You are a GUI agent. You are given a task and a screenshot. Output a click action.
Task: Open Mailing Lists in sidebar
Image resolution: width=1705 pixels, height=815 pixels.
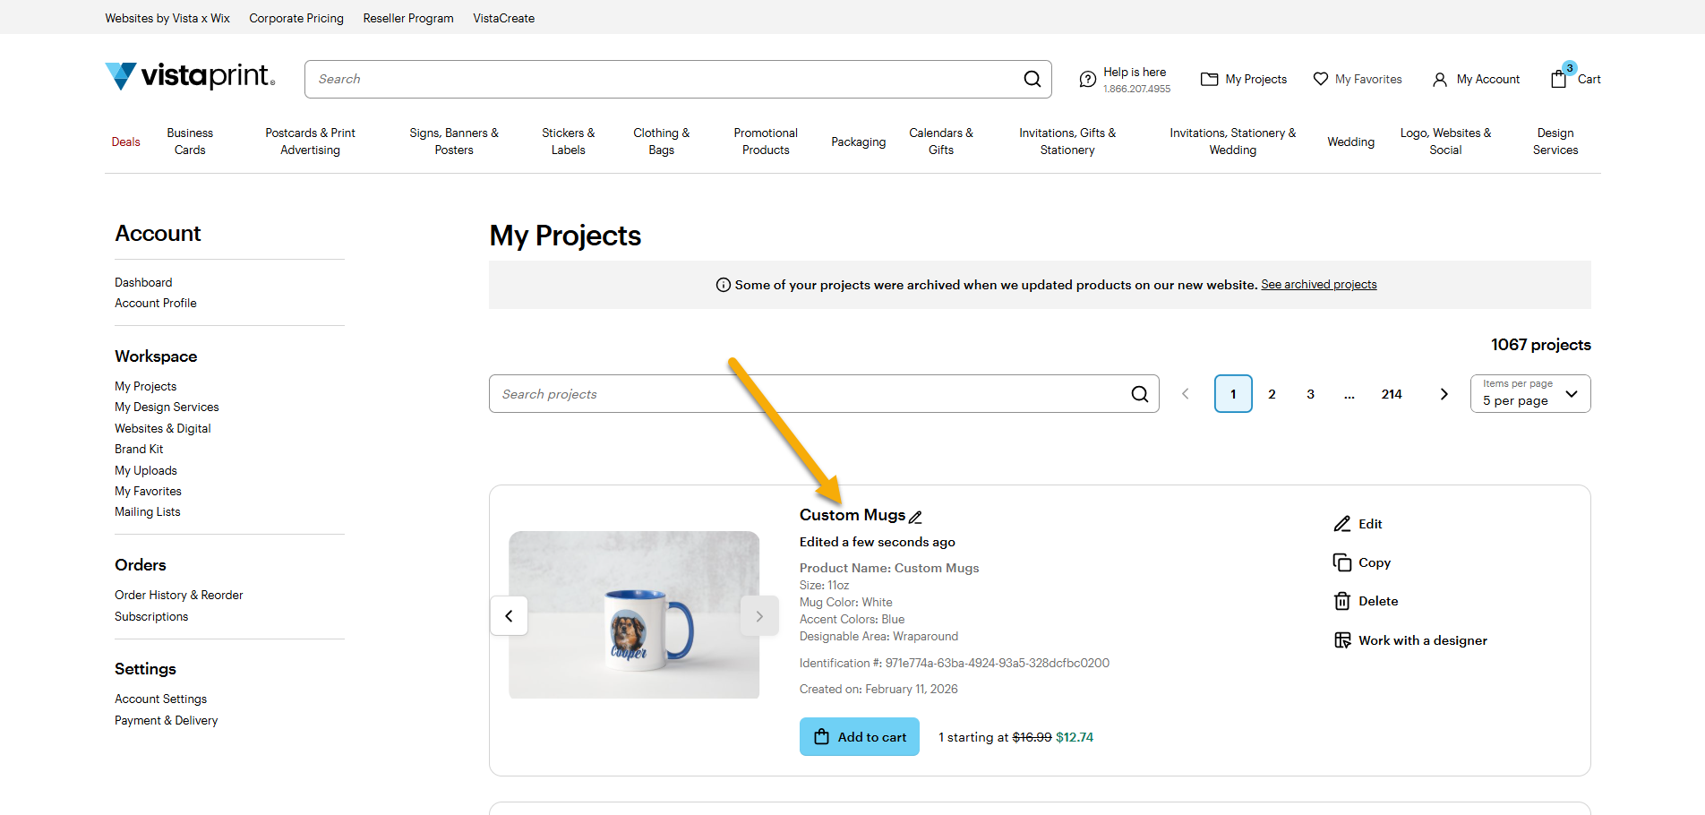[148, 511]
